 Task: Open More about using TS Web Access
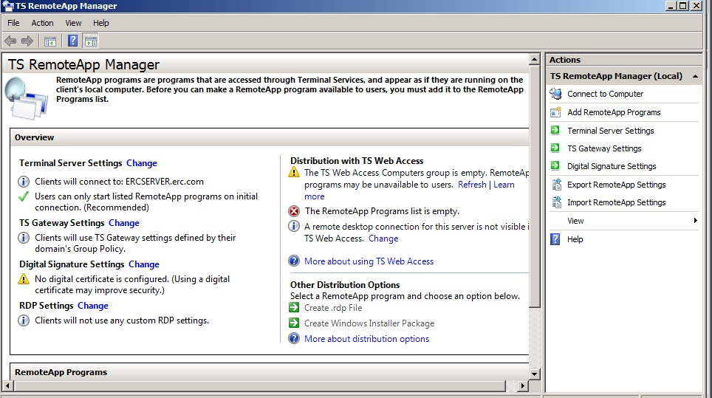pos(369,261)
